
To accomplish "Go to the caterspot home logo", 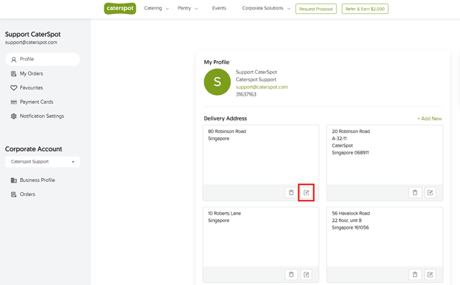I will point(120,9).
